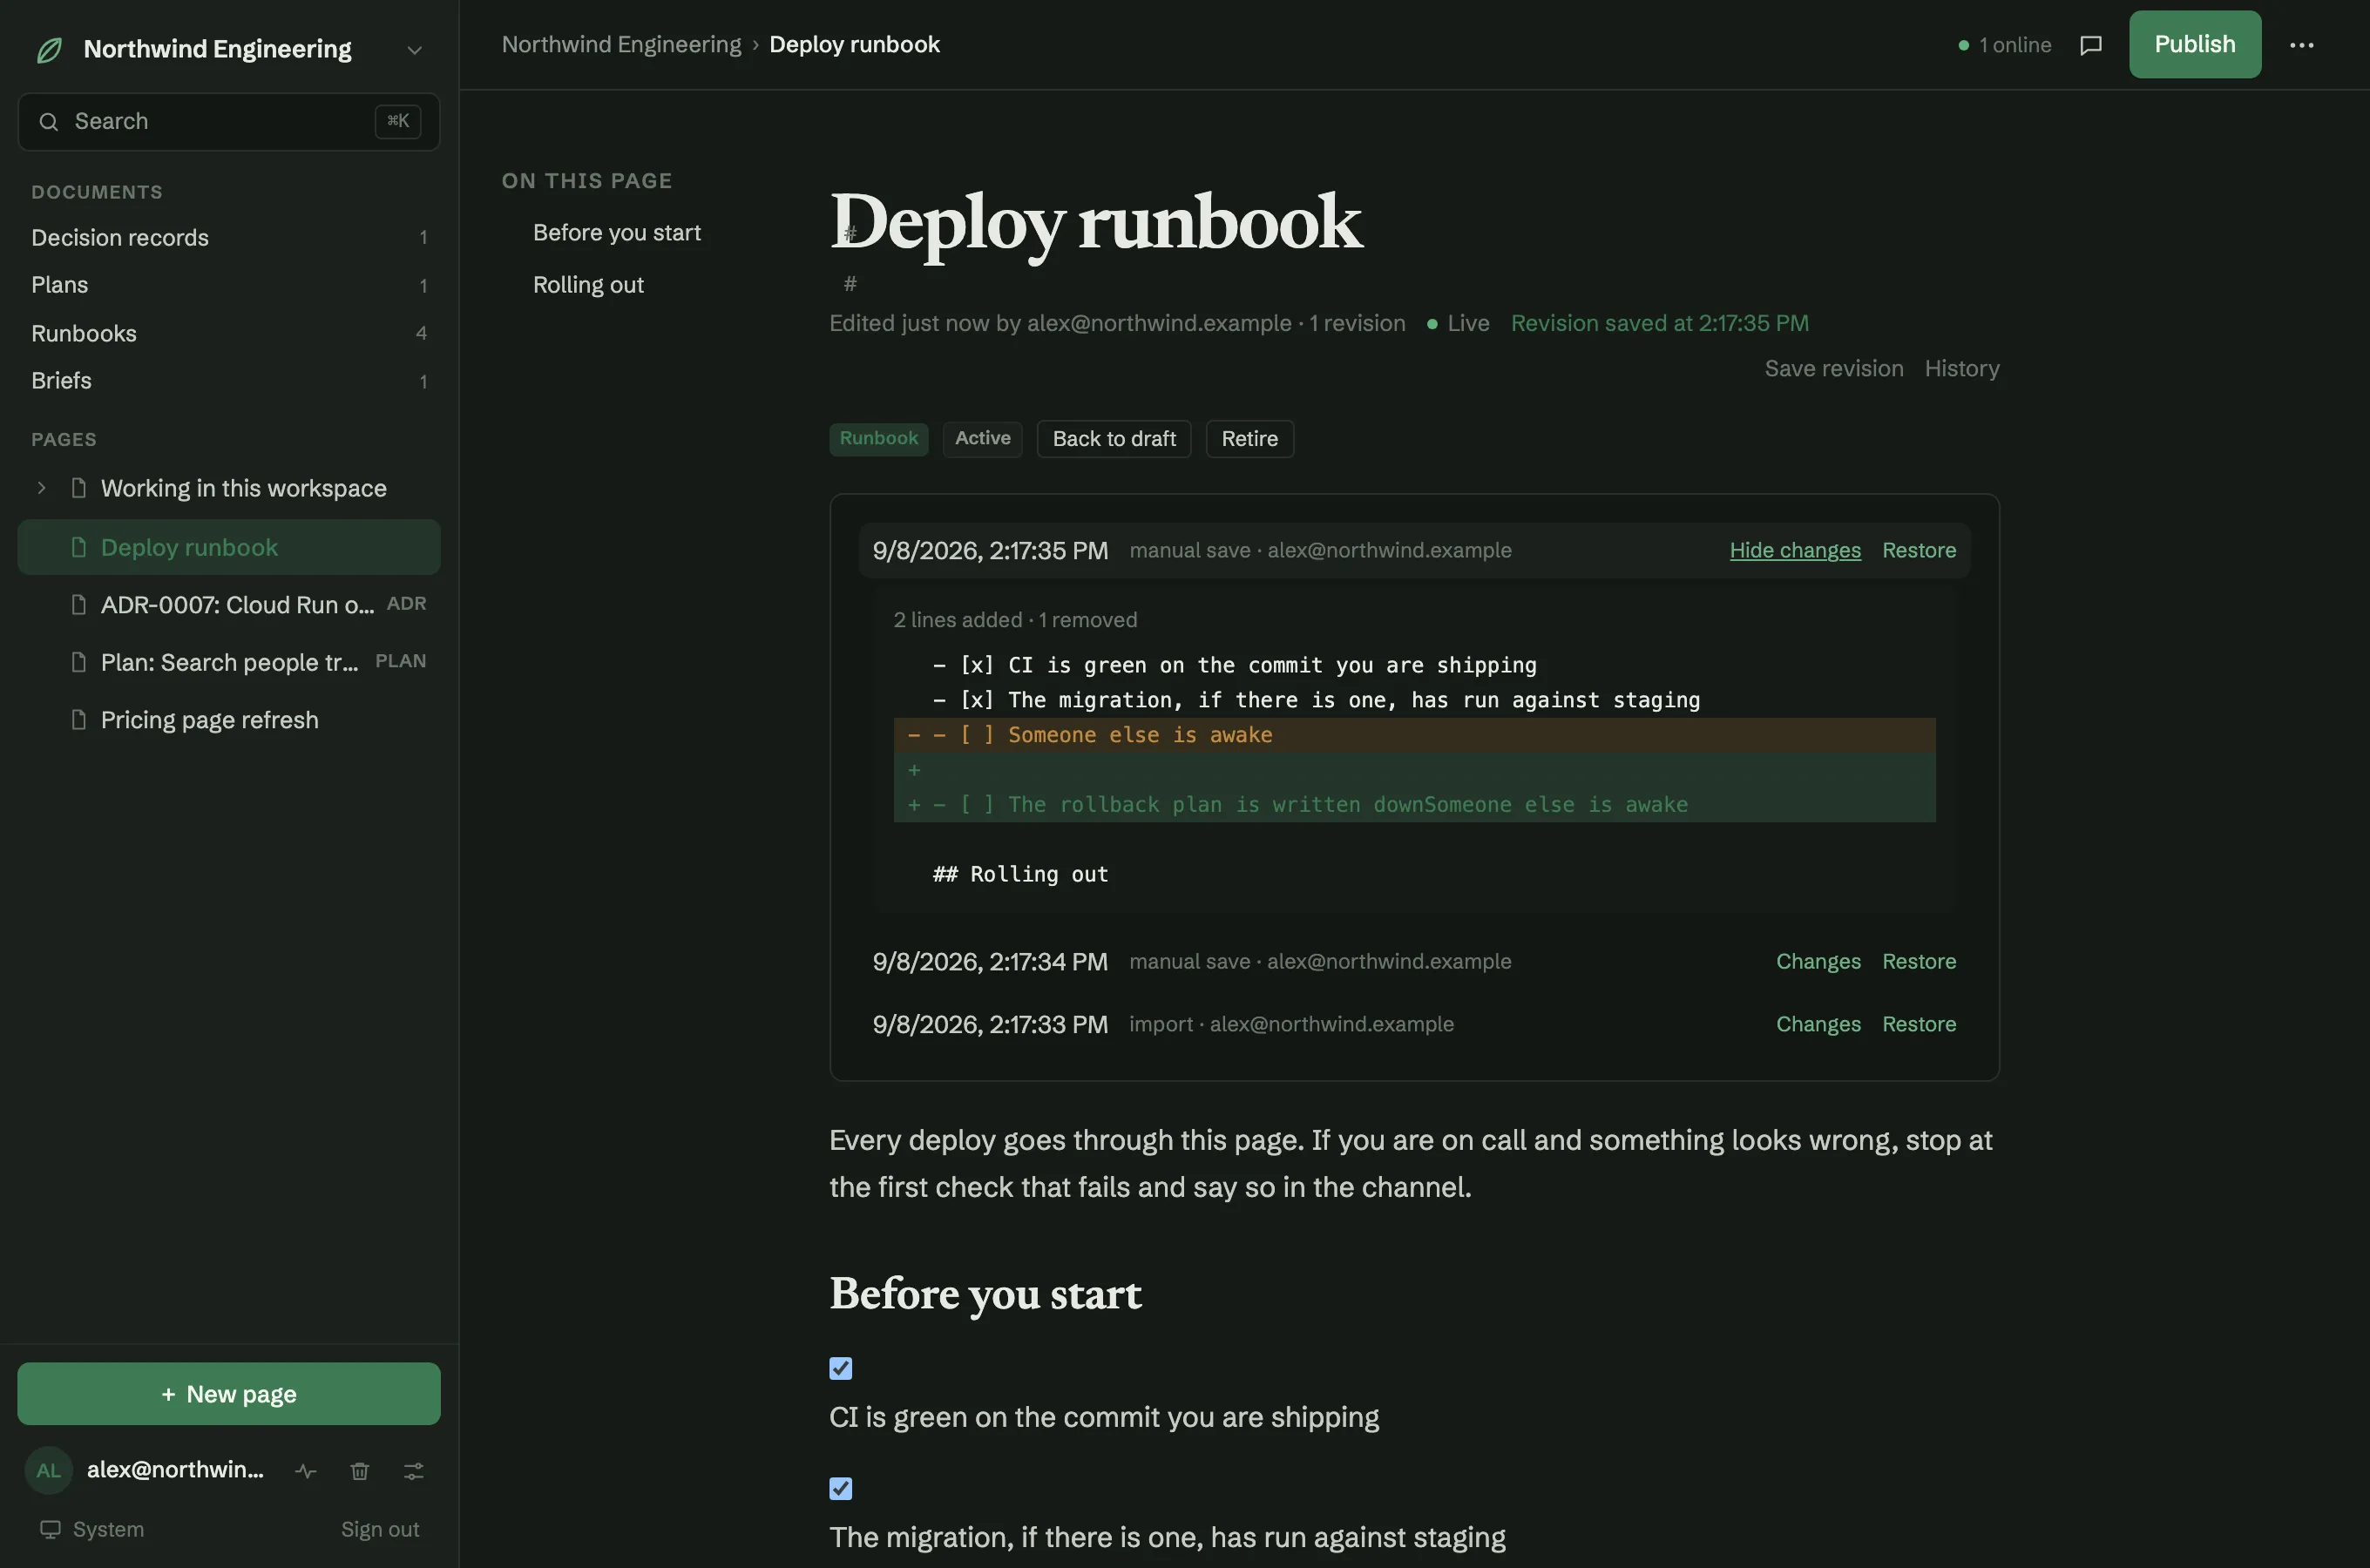
Task: Select the Deploy runbook page in the sidebar
Action: tap(229, 547)
